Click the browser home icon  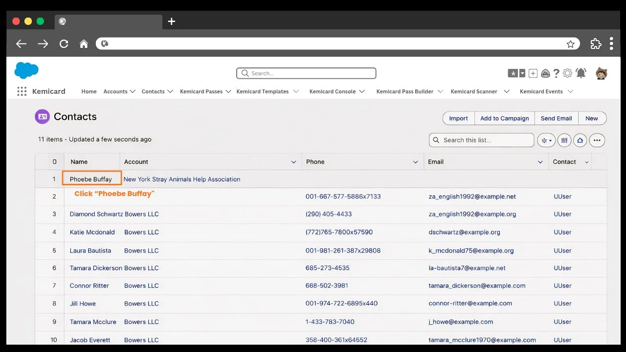point(84,44)
